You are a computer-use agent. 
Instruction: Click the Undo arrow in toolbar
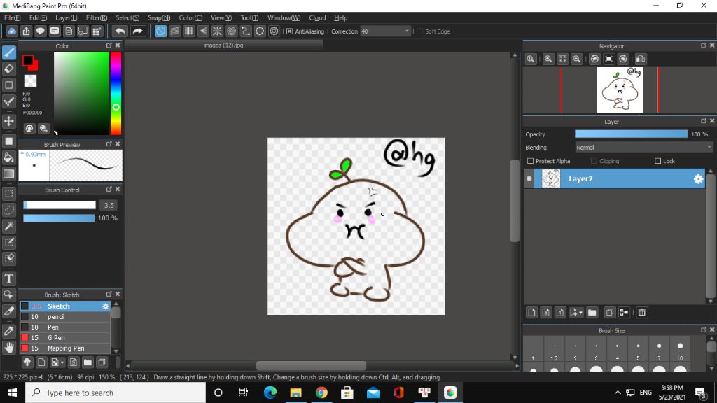click(120, 31)
